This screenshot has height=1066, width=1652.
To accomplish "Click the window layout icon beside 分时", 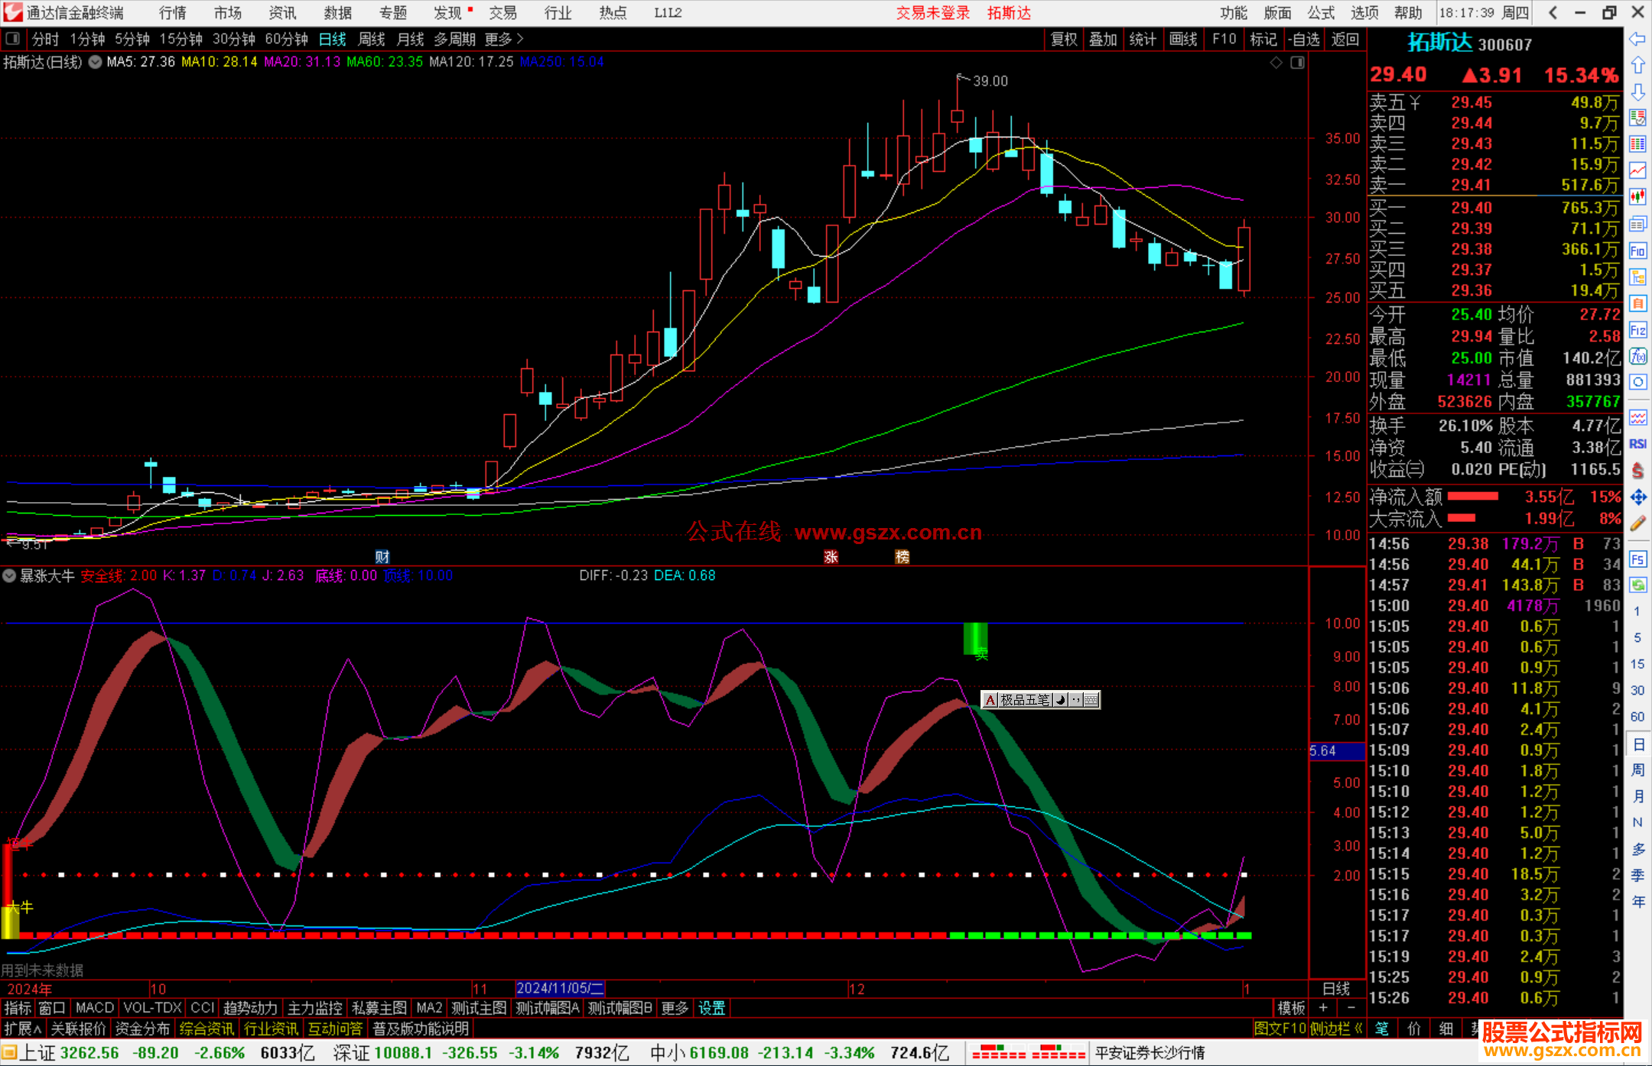I will pos(13,39).
